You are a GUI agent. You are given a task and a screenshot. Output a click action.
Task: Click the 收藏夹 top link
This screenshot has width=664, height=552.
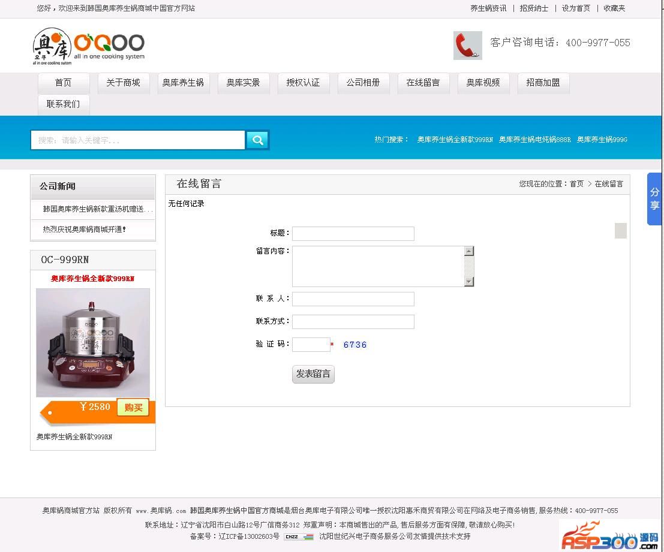click(614, 8)
